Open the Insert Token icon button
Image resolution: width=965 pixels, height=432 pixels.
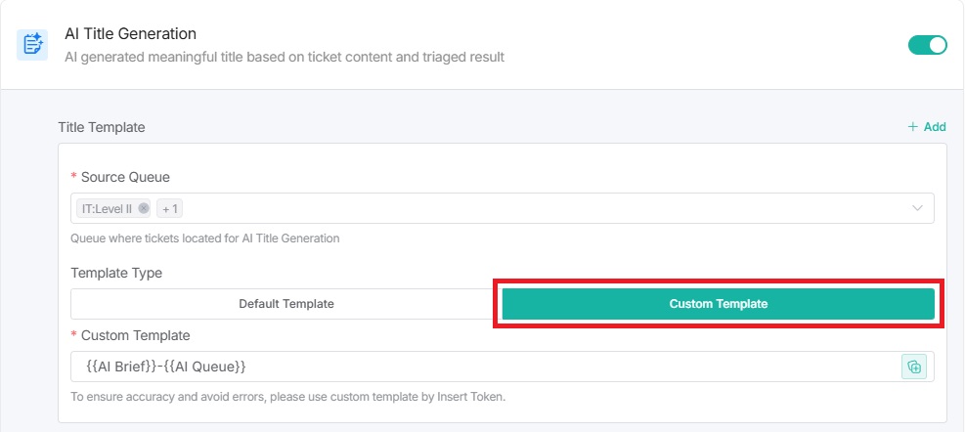(x=913, y=367)
